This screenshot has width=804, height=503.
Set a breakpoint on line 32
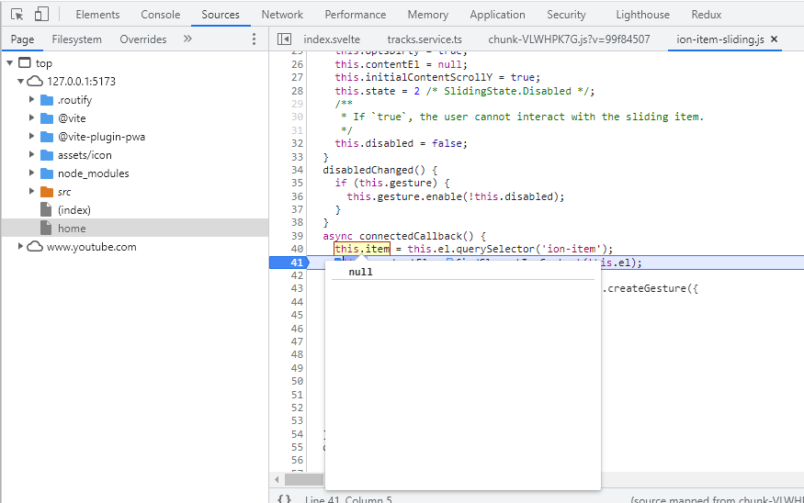click(297, 143)
